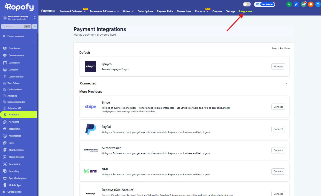Open Conversations in the sidebar
The width and height of the screenshot is (321, 196).
[16, 56]
